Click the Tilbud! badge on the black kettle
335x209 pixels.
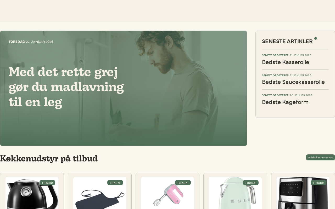pyautogui.click(x=47, y=183)
